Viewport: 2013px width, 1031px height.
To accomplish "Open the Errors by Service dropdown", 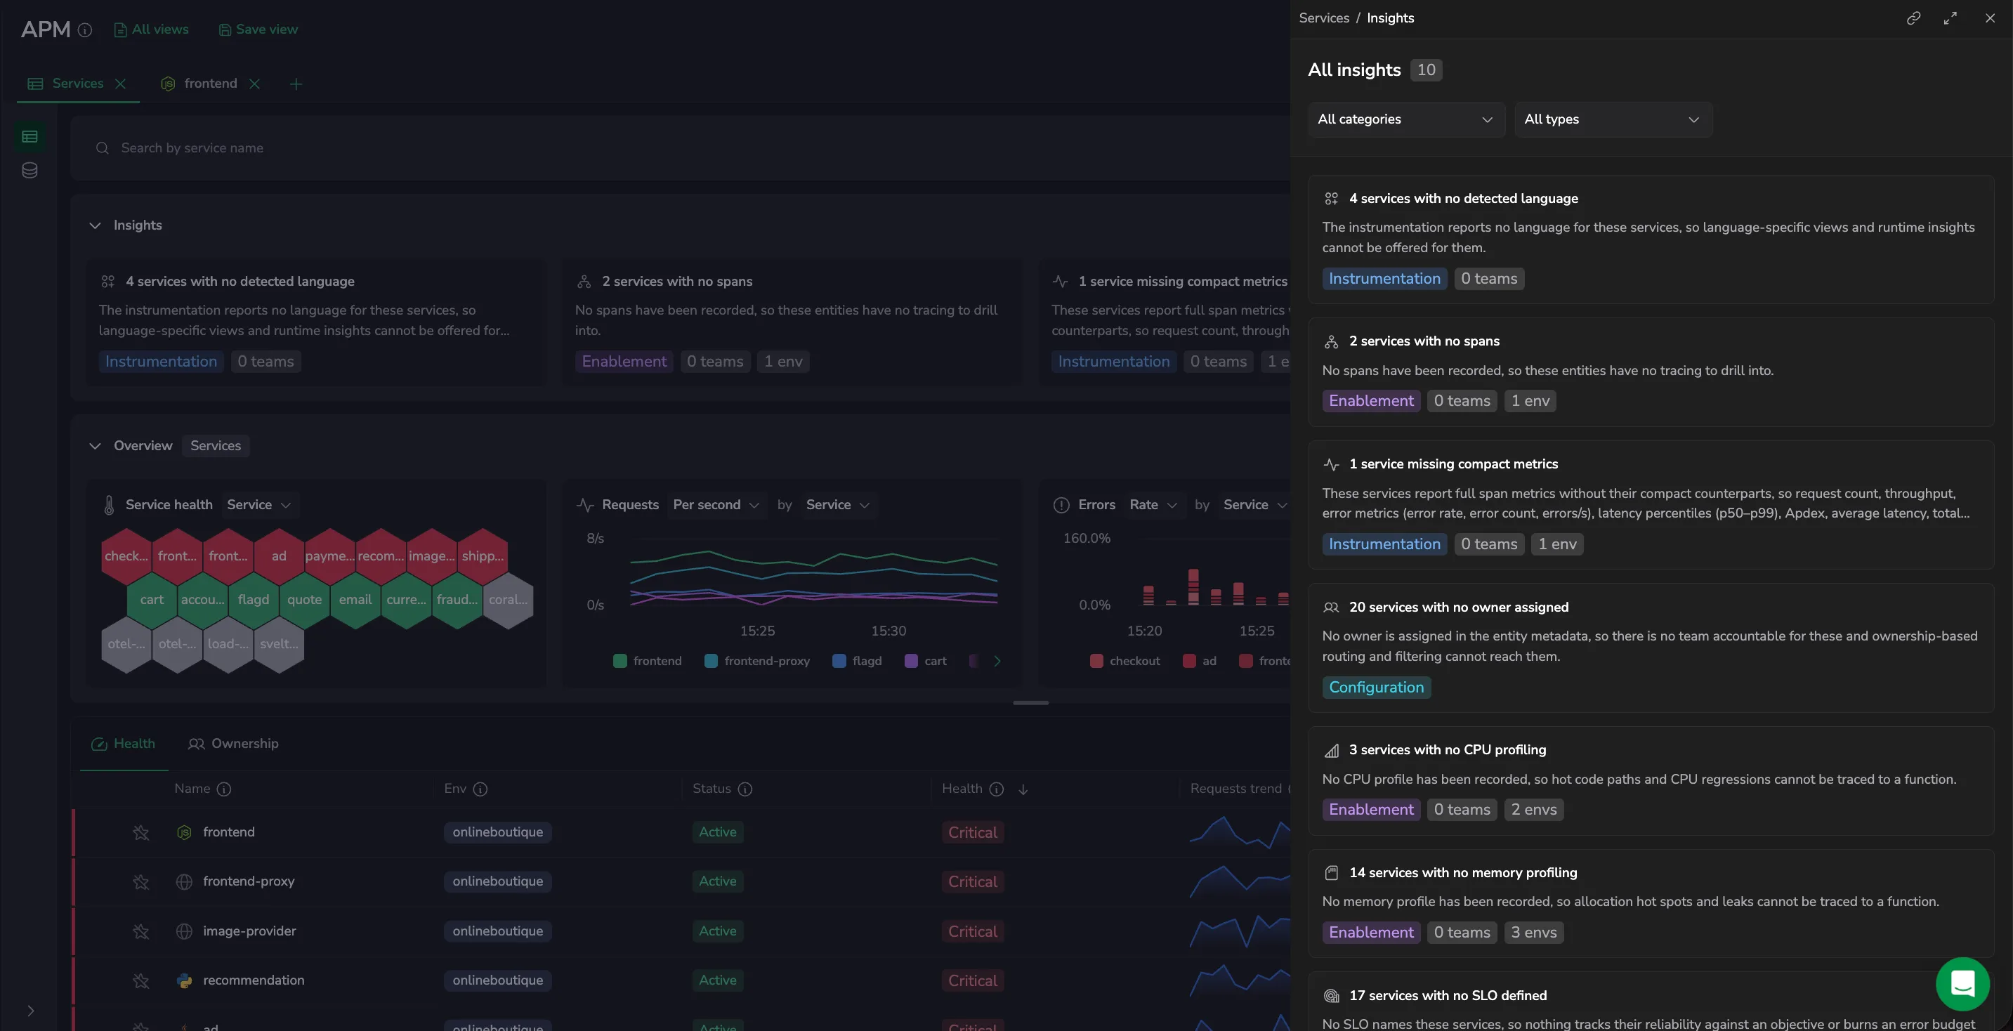I will 1254,505.
